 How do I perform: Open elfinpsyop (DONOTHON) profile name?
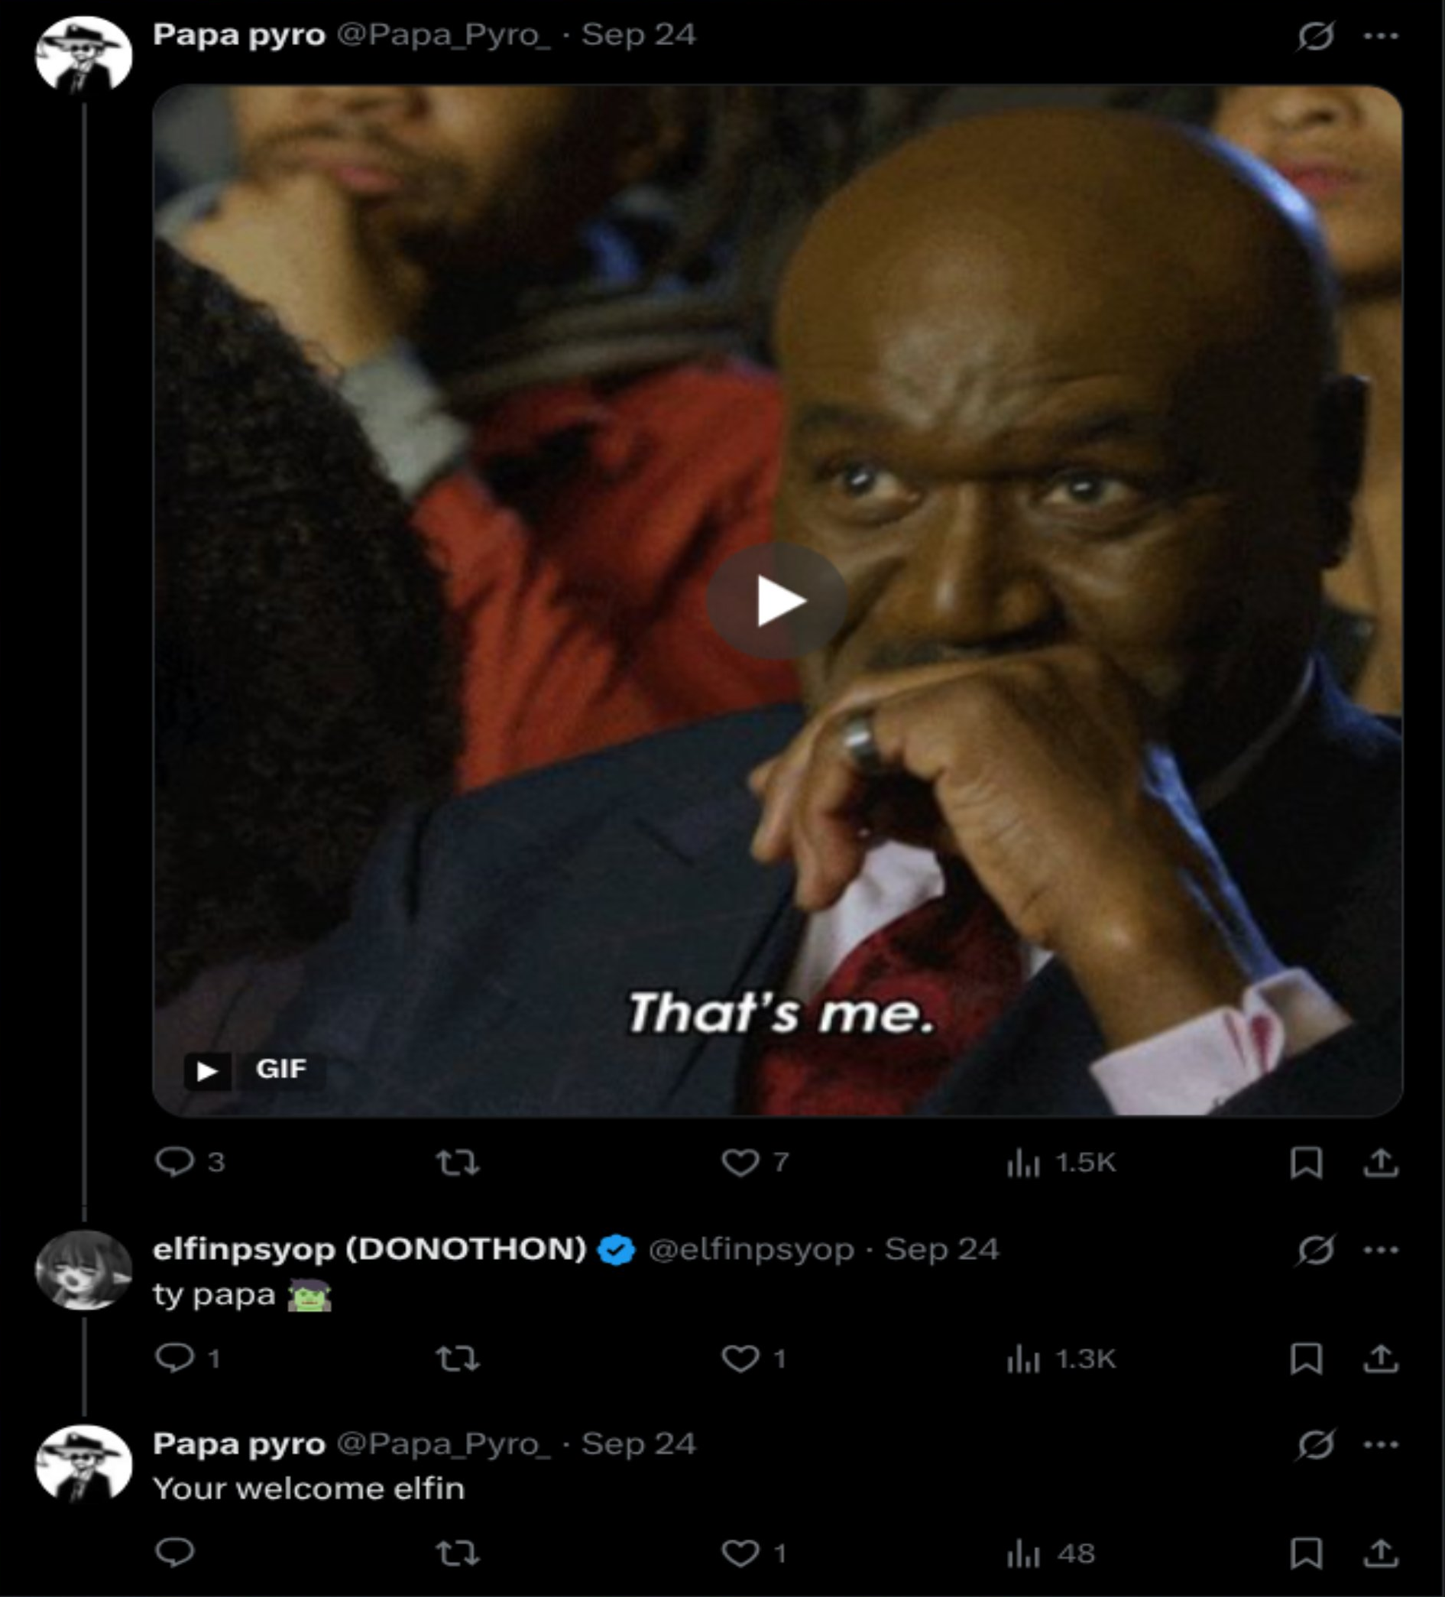[370, 1249]
